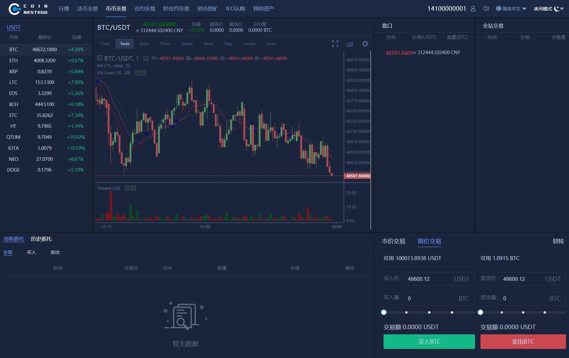Open the 行情 market menu
Viewport: 569px width, 358px height.
click(x=64, y=9)
